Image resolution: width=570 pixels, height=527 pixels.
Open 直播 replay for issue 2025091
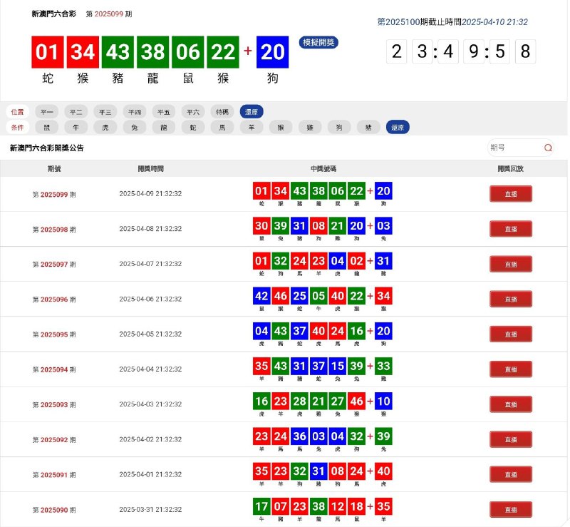(511, 475)
